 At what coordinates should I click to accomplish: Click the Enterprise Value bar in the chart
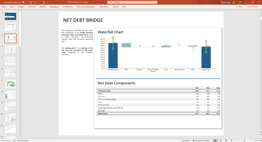click(x=113, y=55)
